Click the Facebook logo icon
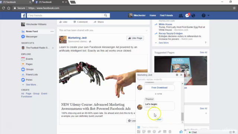This screenshot has height=134, width=238. pos(23,15)
